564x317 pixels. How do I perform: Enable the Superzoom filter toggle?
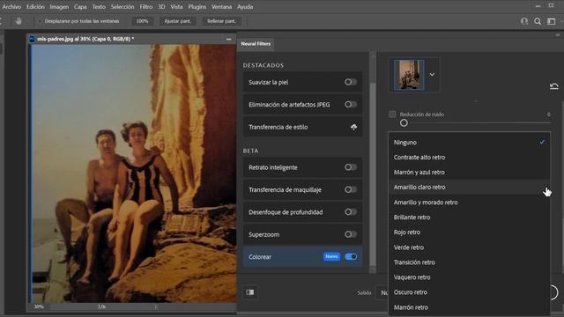coord(351,234)
